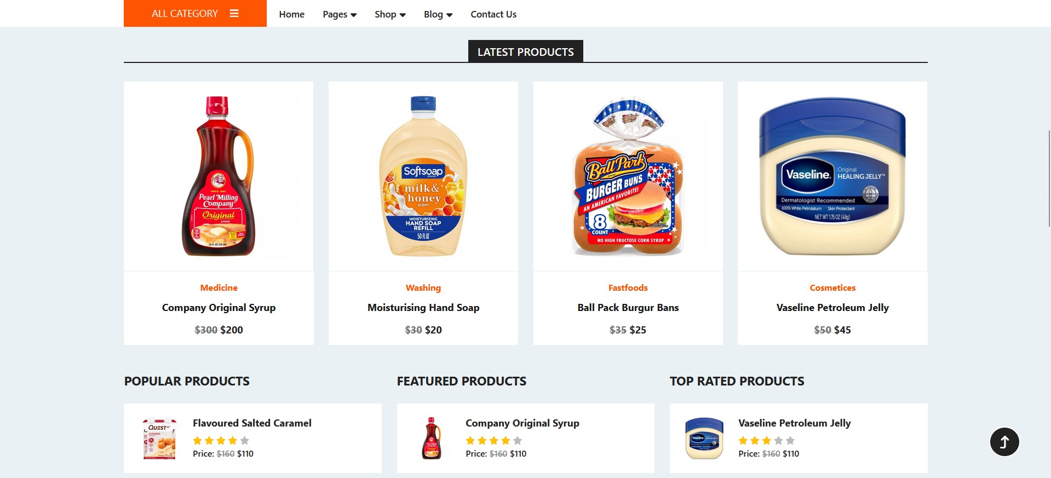This screenshot has width=1051, height=478.
Task: Open the Contact Us page
Action: click(x=493, y=14)
